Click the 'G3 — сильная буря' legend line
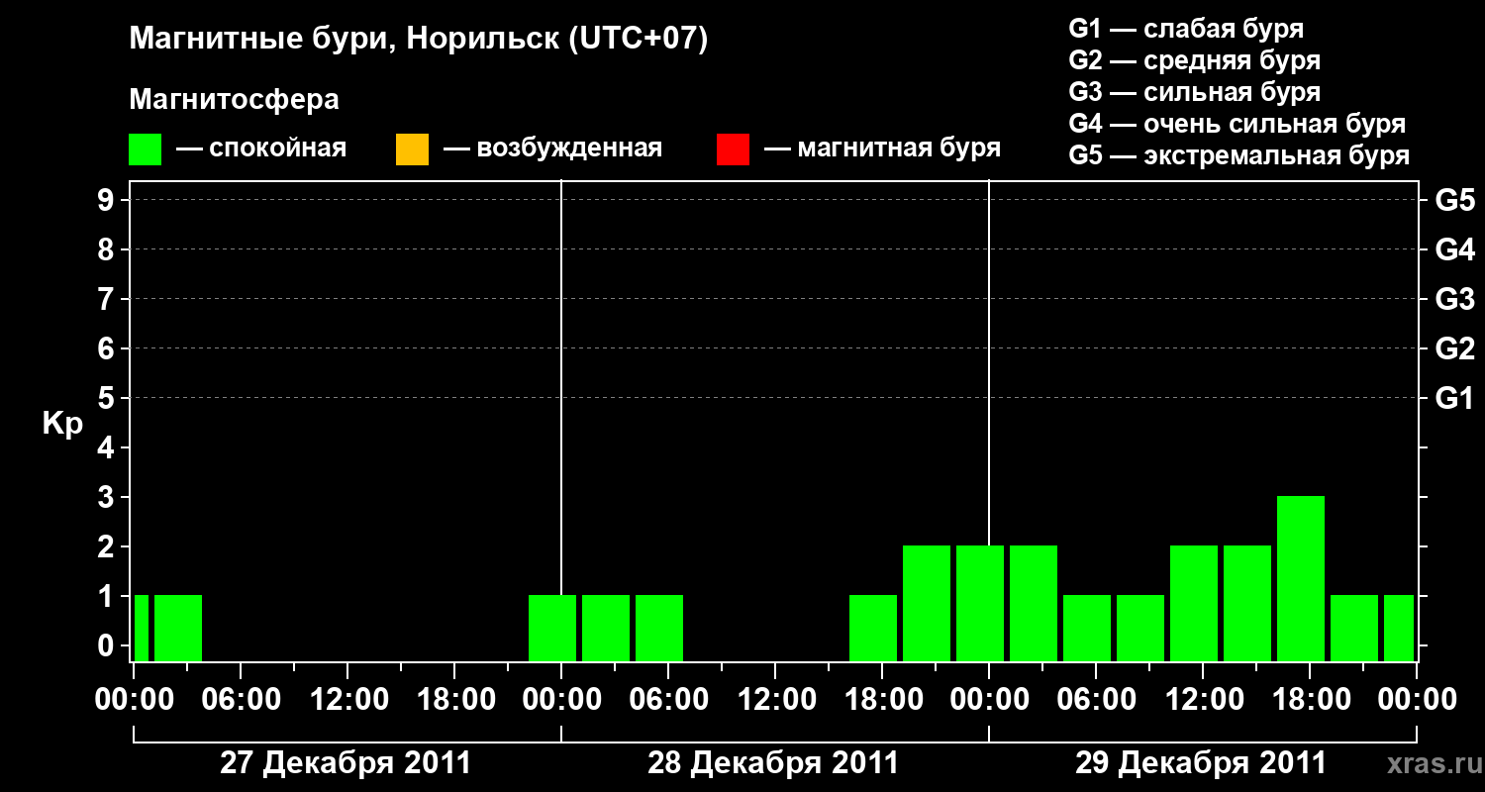The height and width of the screenshot is (792, 1485). click(1194, 92)
